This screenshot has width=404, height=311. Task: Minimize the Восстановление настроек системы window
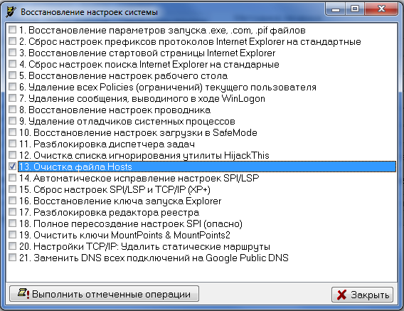(x=336, y=9)
